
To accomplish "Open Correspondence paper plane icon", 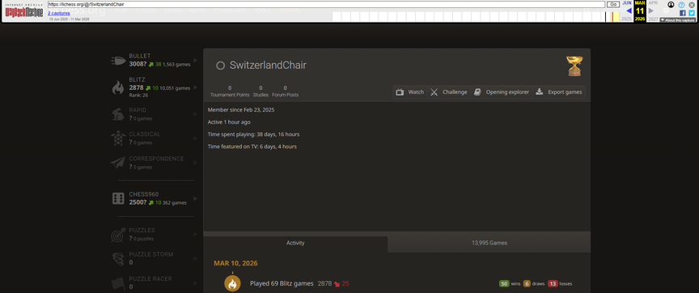I will tap(117, 163).
